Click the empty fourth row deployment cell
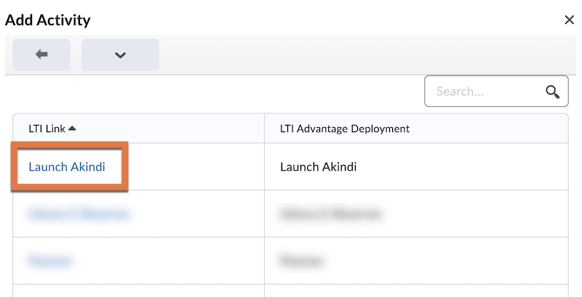 (415, 290)
